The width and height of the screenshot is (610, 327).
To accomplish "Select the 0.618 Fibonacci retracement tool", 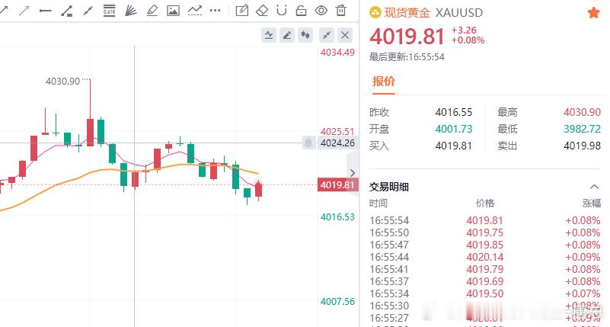I will 109,11.
